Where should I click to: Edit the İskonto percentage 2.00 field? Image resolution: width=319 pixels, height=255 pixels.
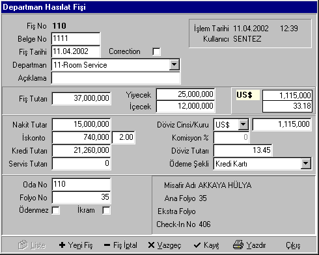coord(124,137)
